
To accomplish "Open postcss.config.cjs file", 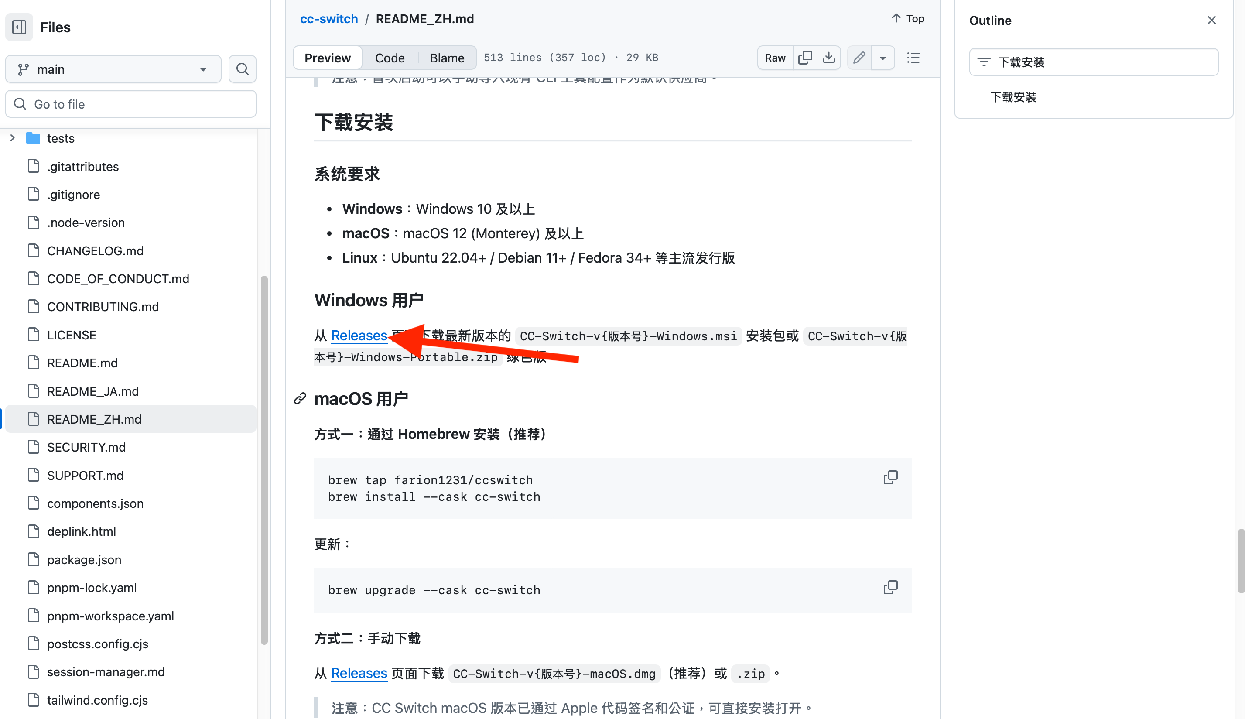I will tap(98, 644).
